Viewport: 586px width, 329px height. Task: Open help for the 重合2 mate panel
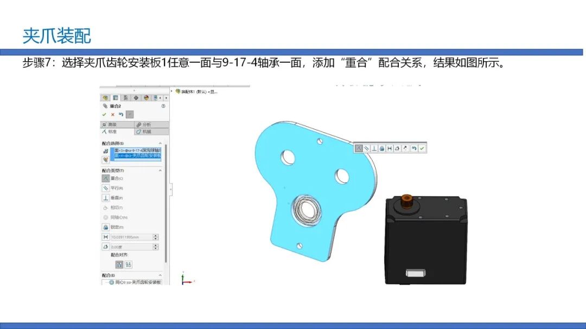click(163, 106)
